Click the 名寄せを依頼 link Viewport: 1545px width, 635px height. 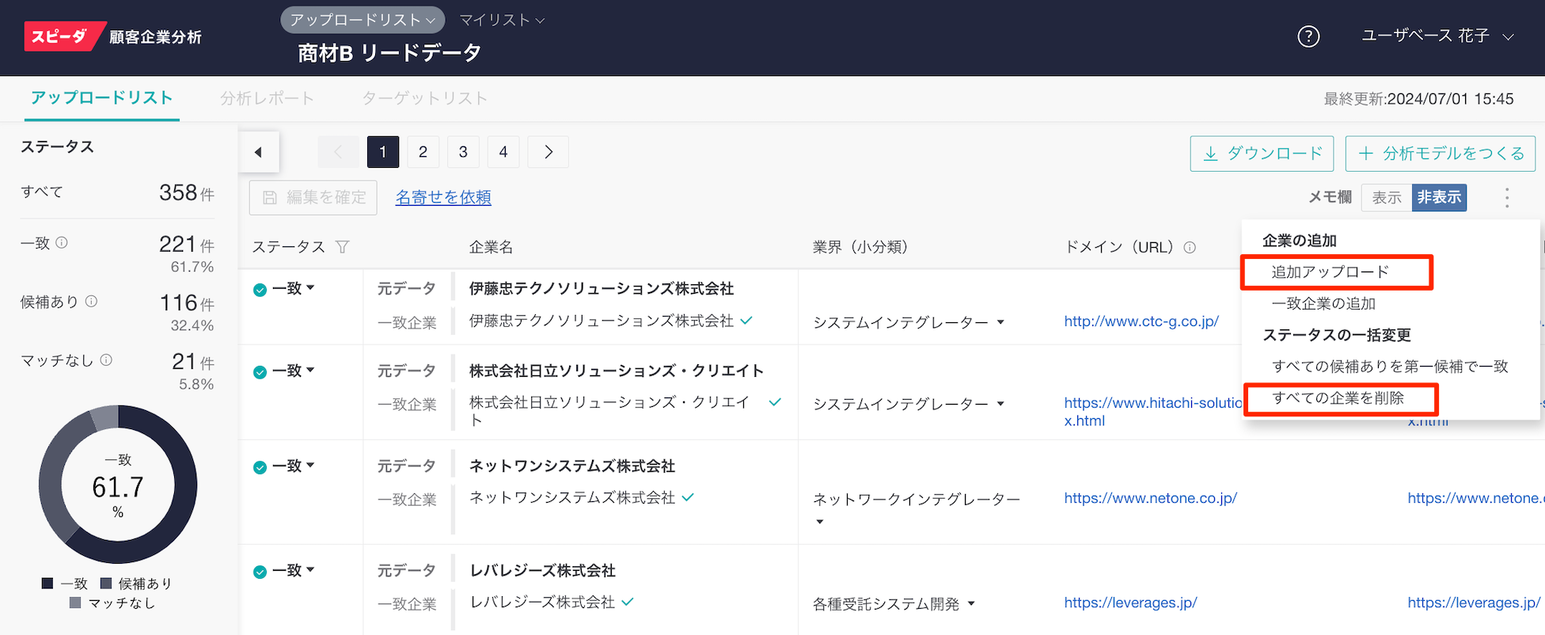point(443,197)
